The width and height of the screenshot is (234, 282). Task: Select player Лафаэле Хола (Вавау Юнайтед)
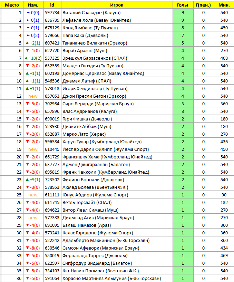pos(97,20)
